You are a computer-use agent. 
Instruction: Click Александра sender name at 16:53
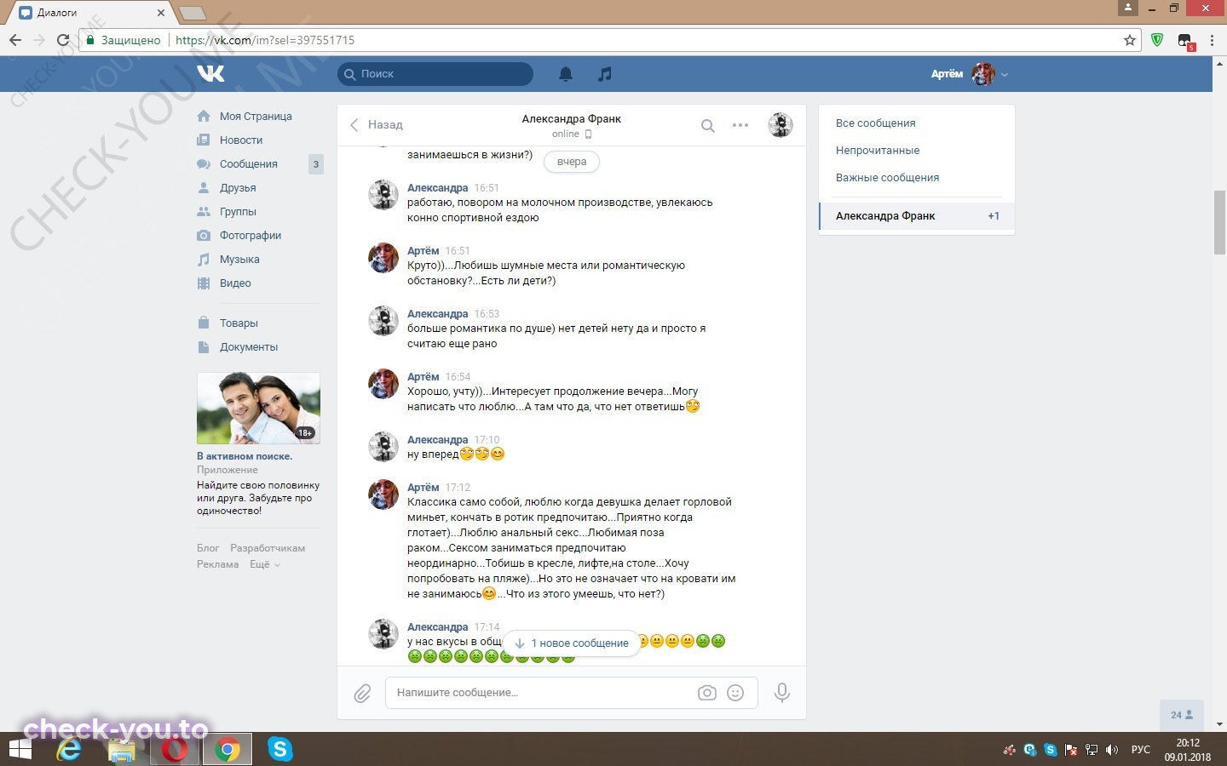pyautogui.click(x=437, y=314)
